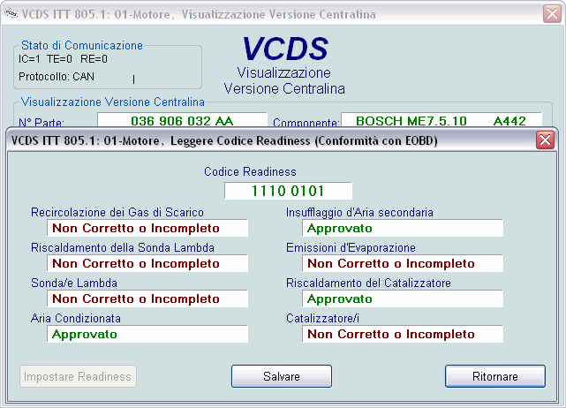Screen dimensions: 566x408
Task: Click the IC=1 TE=0 RE=0 status text
Action: [64, 59]
